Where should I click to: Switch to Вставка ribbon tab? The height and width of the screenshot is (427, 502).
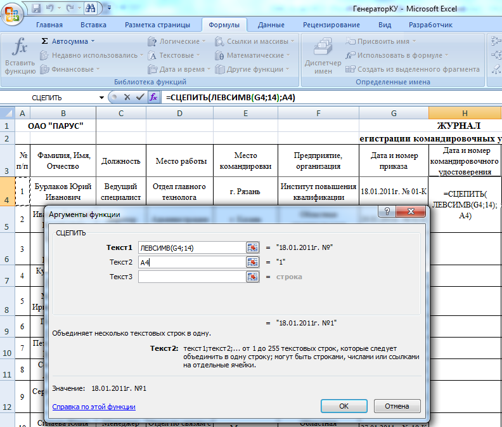[93, 25]
